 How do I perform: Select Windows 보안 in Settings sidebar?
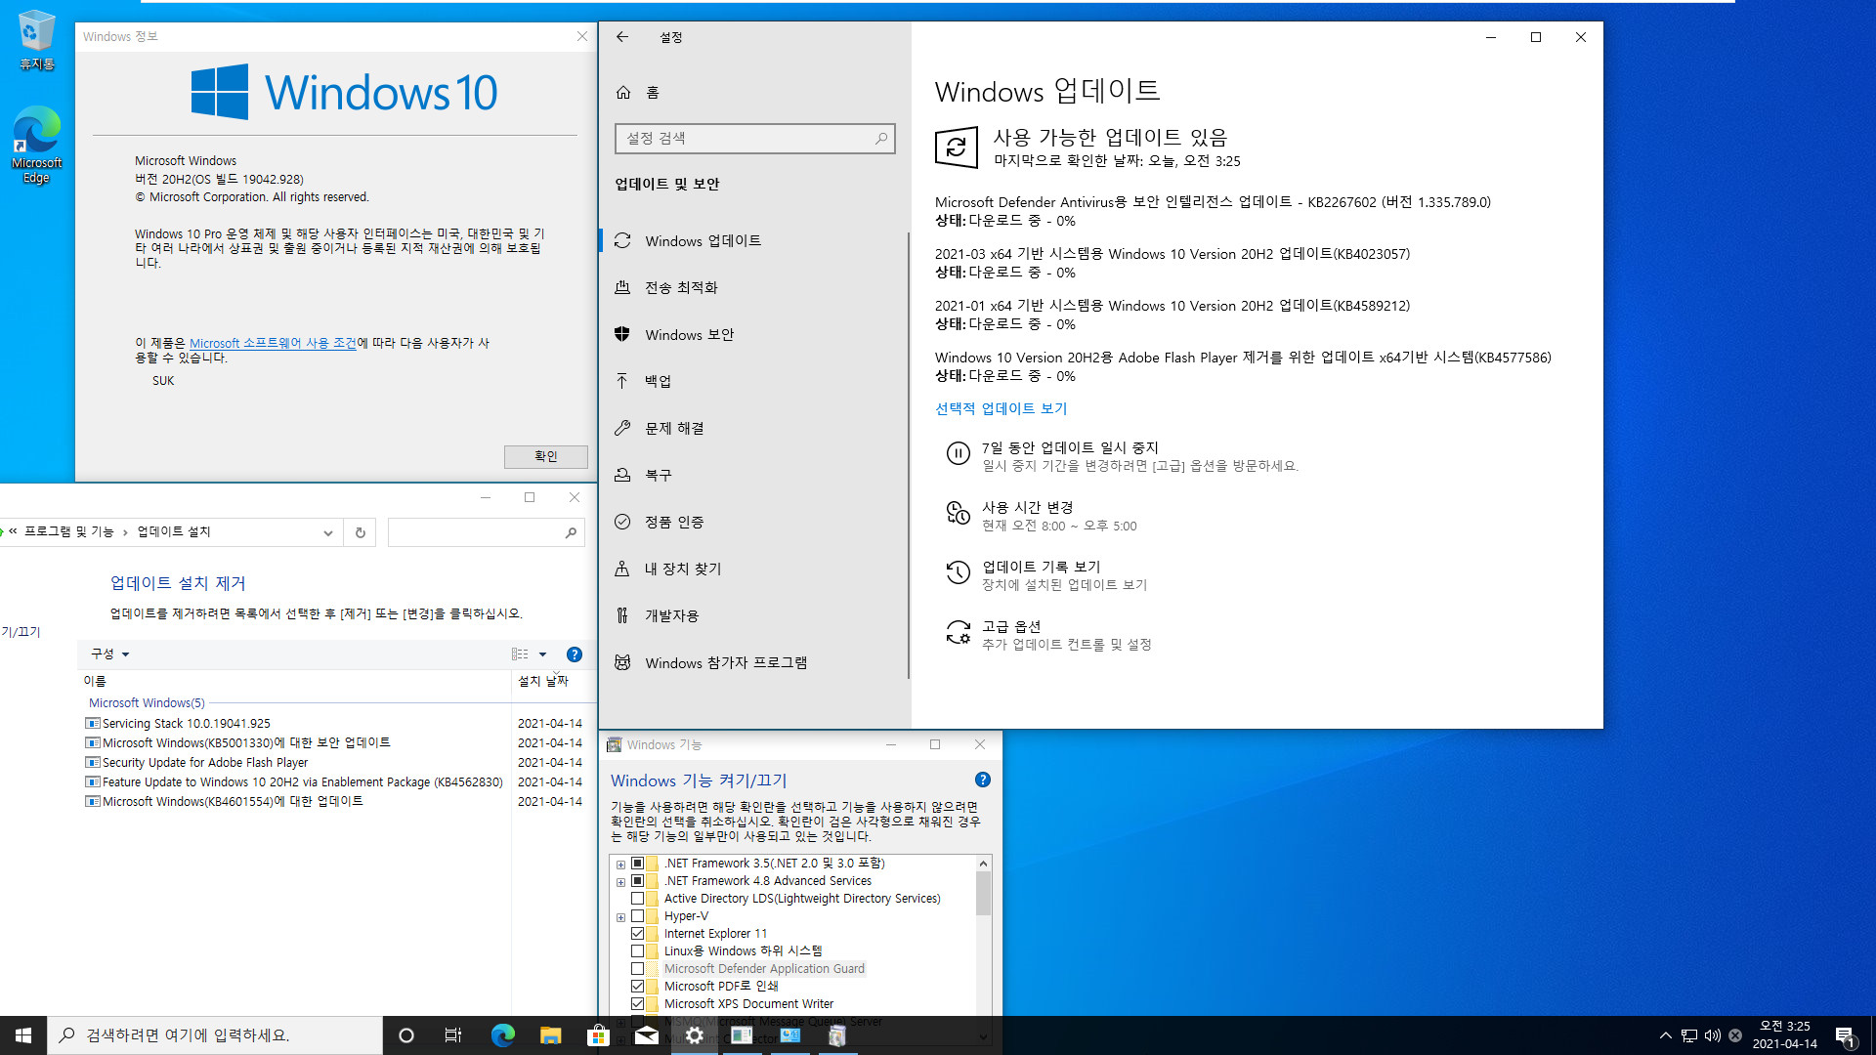click(754, 335)
